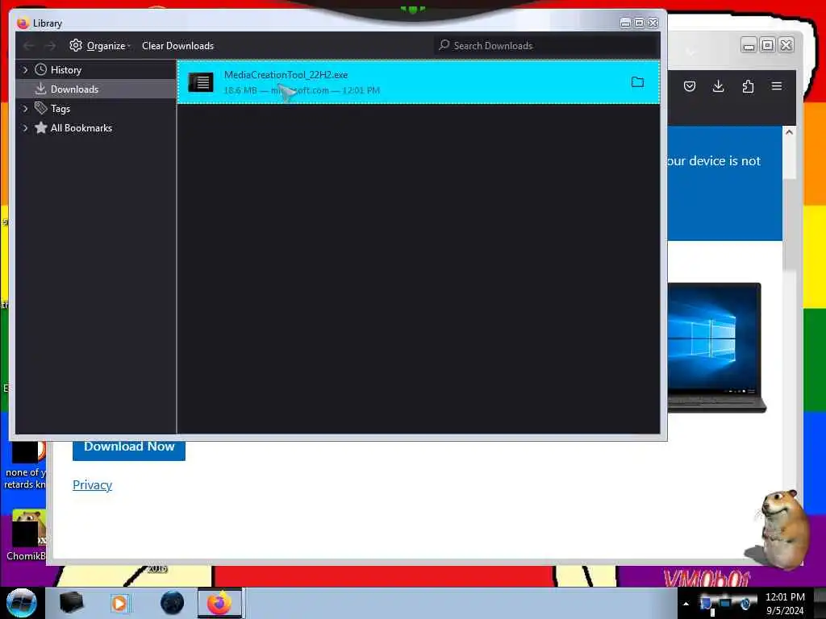Go forward using Library forward arrow
The image size is (826, 619).
(x=51, y=46)
